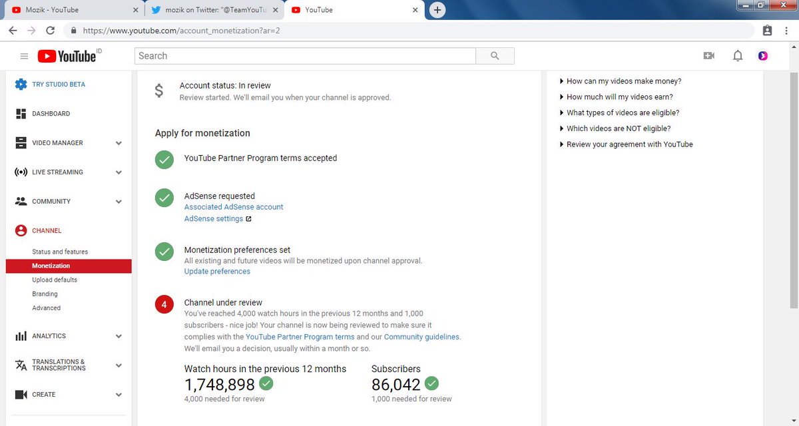Select Monetization in the sidebar
799x426 pixels.
pos(69,266)
